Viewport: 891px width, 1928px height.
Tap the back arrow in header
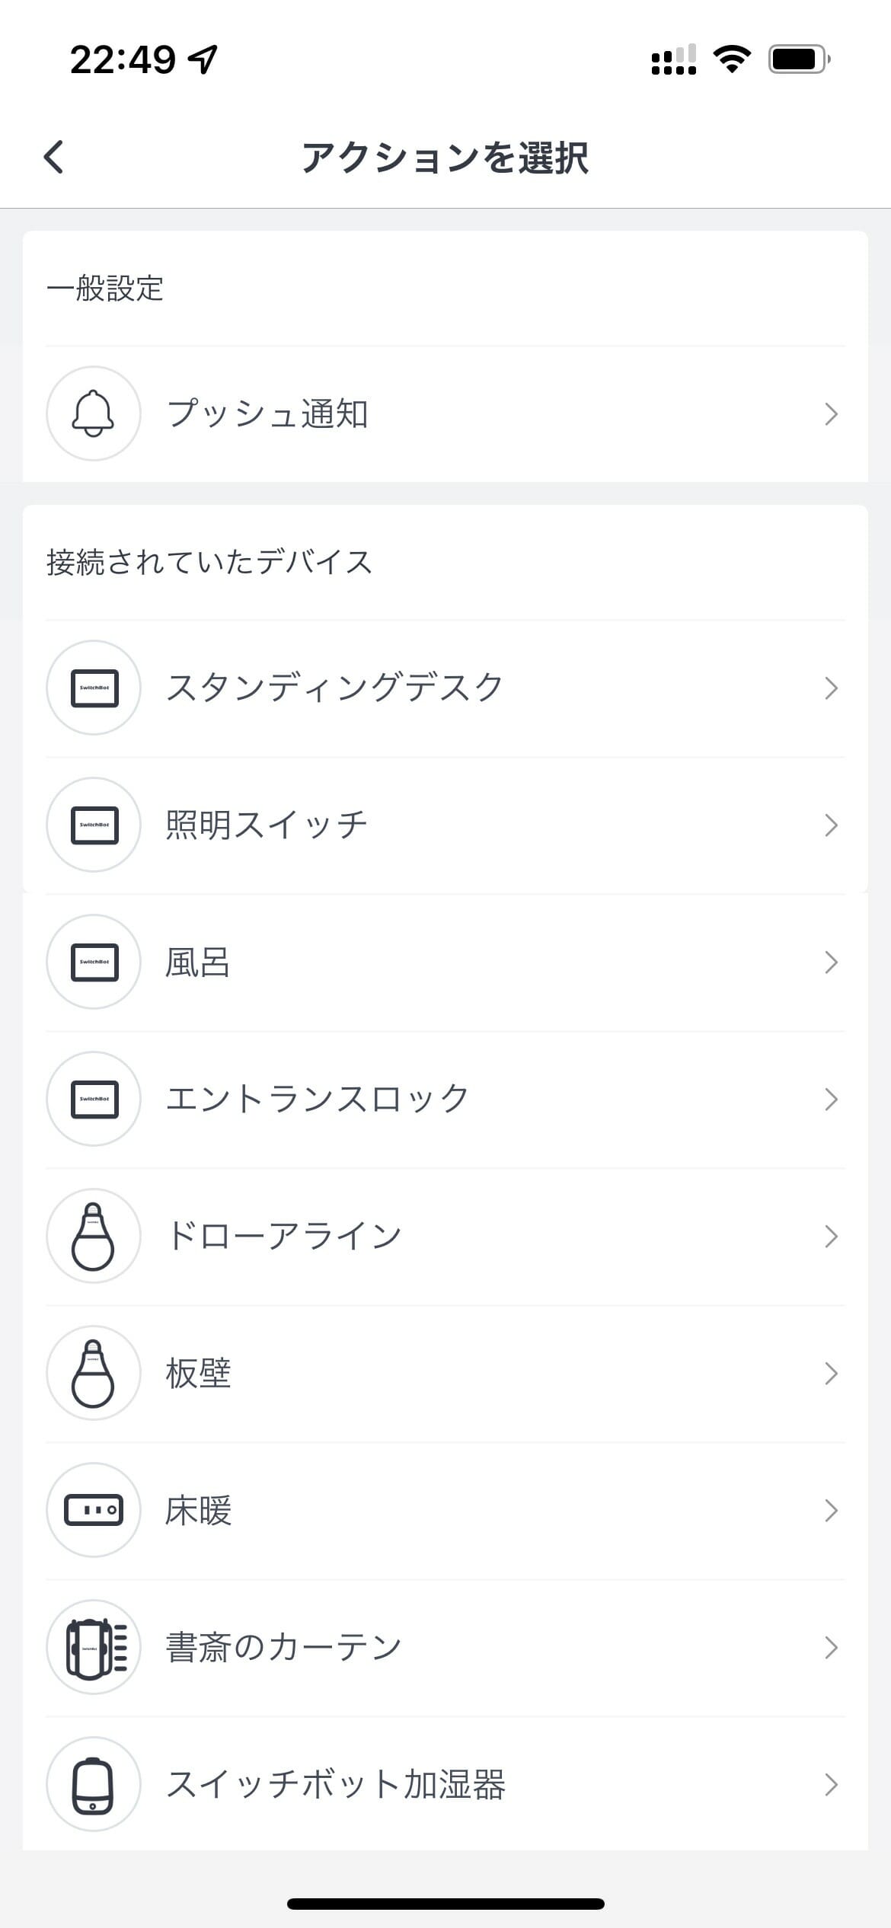point(53,158)
